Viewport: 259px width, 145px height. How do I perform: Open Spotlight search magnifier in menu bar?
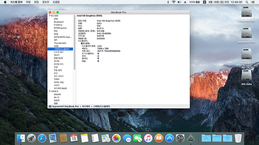[x=247, y=2]
